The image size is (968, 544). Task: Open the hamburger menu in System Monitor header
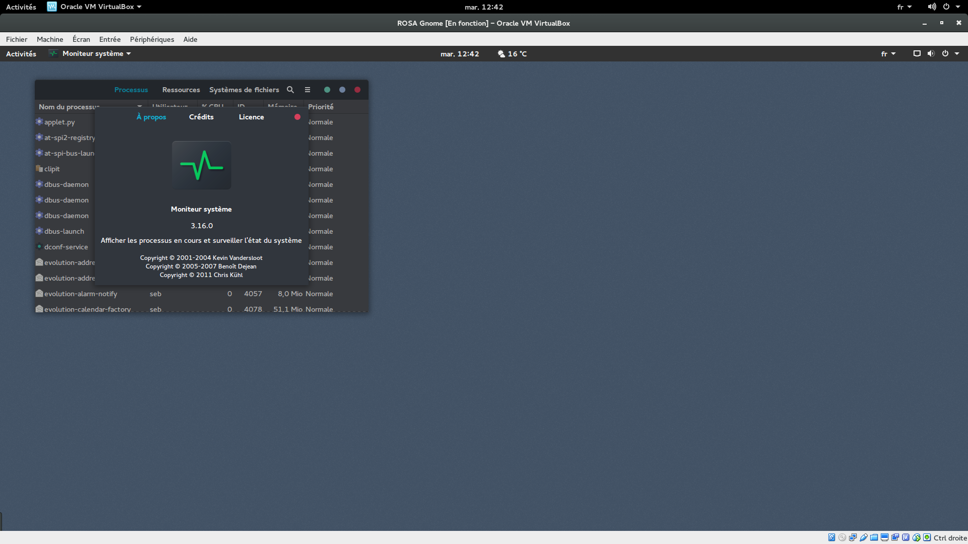click(x=308, y=90)
